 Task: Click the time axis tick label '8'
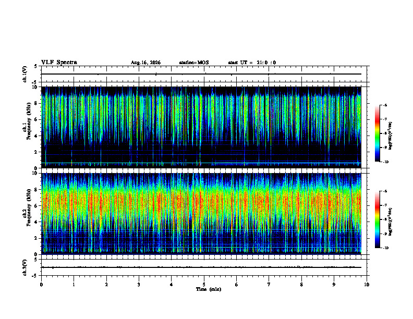pyautogui.click(x=301, y=285)
